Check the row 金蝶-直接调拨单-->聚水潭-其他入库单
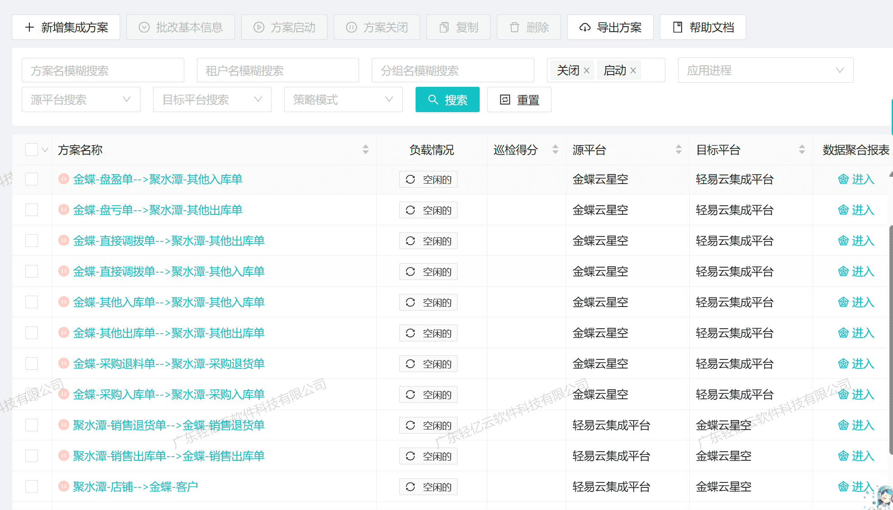 pos(32,271)
